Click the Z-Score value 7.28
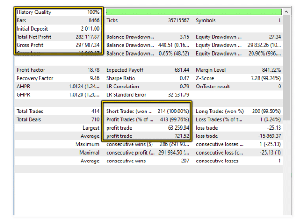This screenshot has height=223, width=304. (264, 78)
